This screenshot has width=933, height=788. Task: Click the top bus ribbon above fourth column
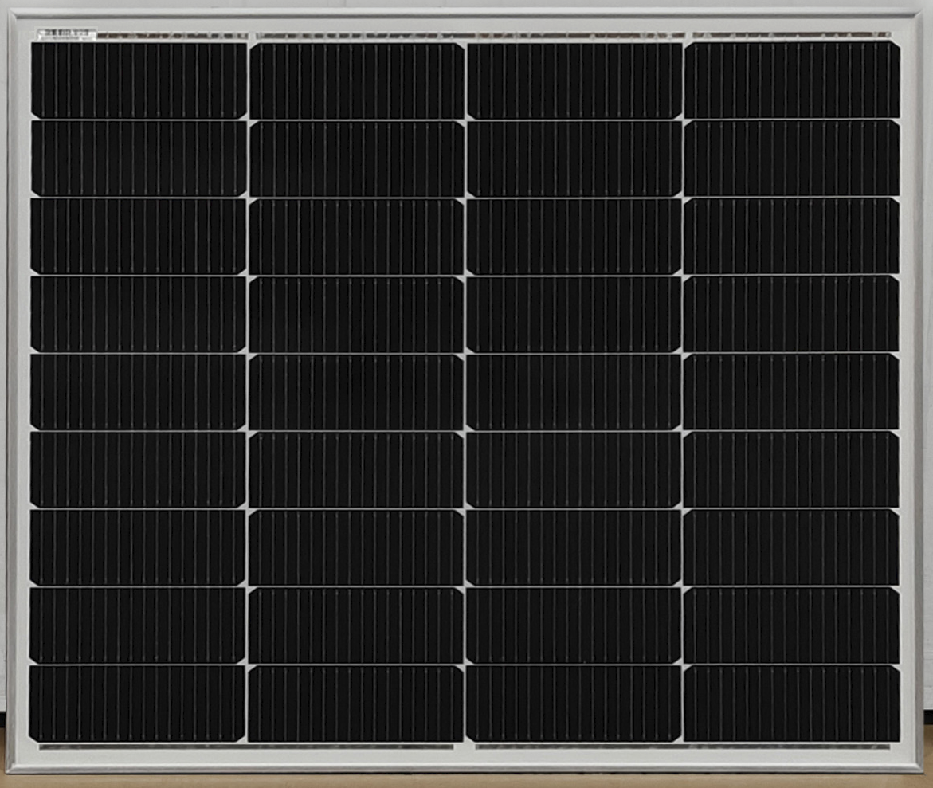pos(791,35)
